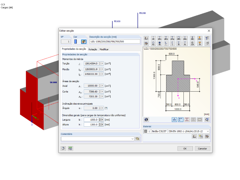Click the Nº section number field
Viewport: 240px width, 180px height.
[x=66, y=41]
